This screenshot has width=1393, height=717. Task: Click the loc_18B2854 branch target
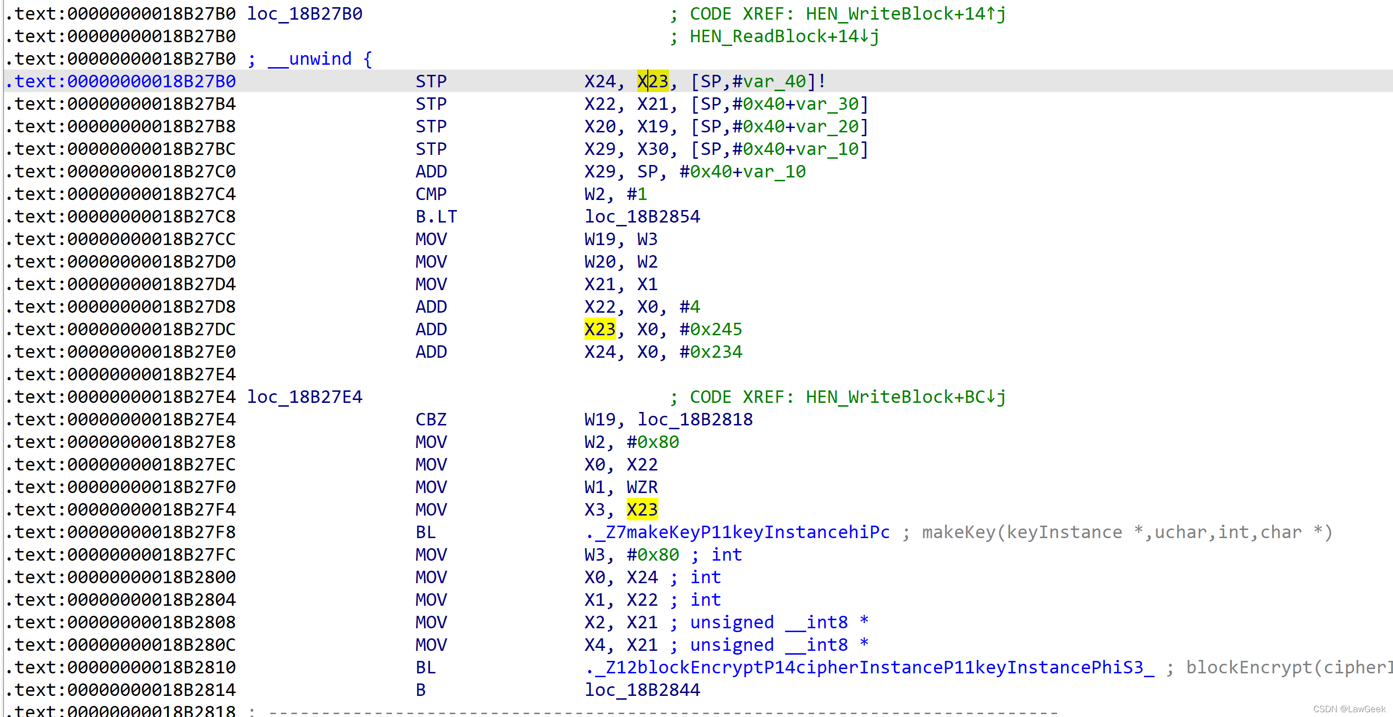point(642,217)
